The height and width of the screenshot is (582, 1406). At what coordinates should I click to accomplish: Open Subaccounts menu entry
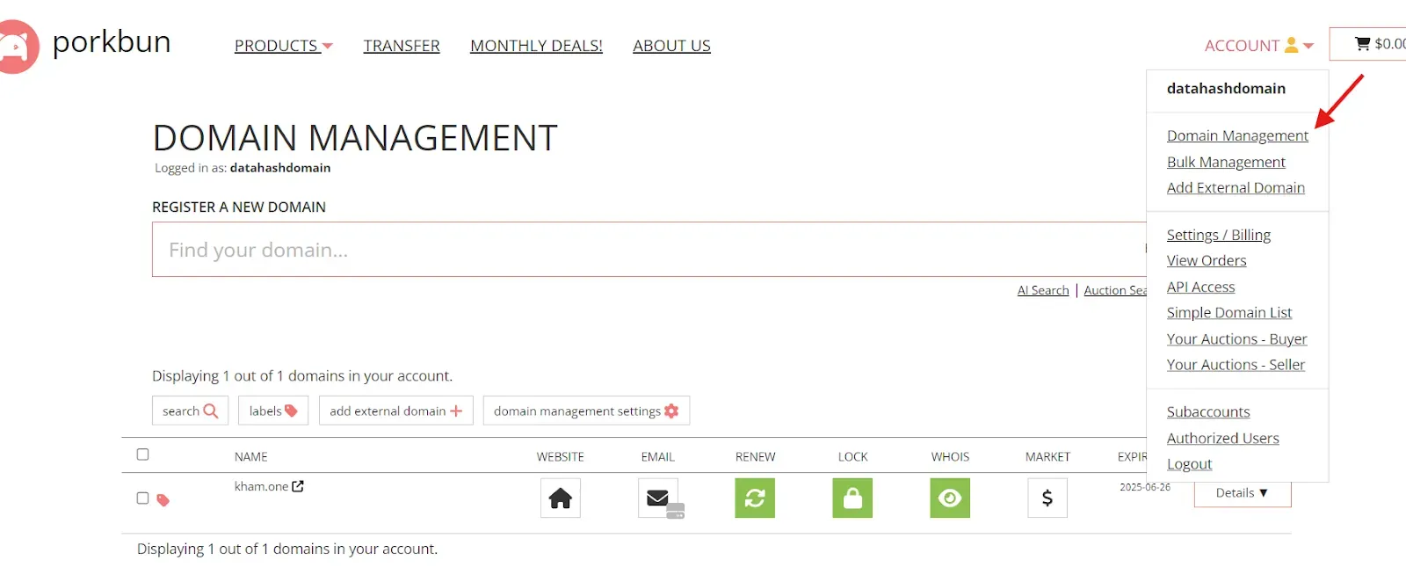click(1208, 411)
